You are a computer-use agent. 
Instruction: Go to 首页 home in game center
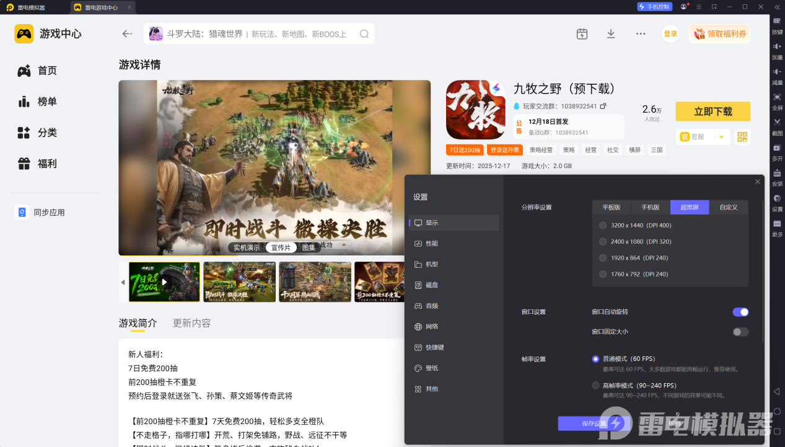[37, 71]
